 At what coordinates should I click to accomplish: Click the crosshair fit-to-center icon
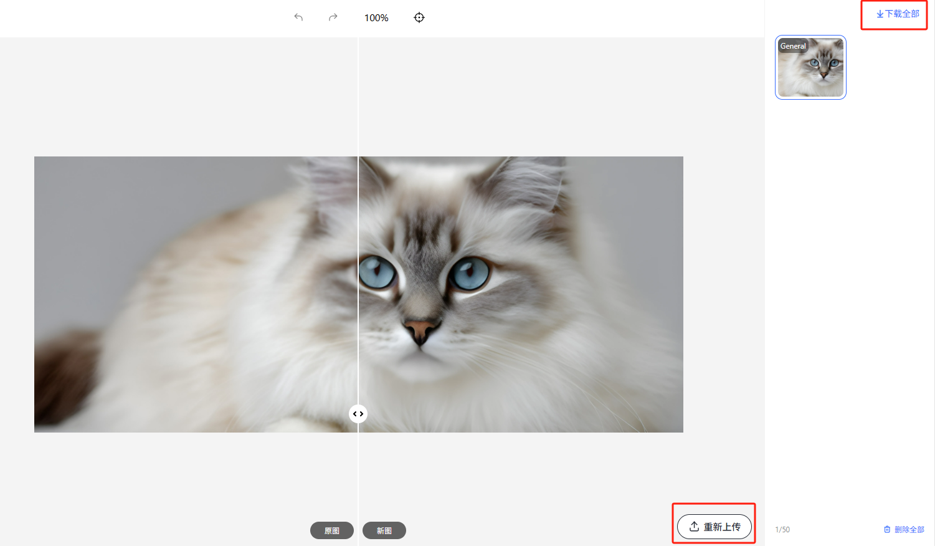pos(419,17)
